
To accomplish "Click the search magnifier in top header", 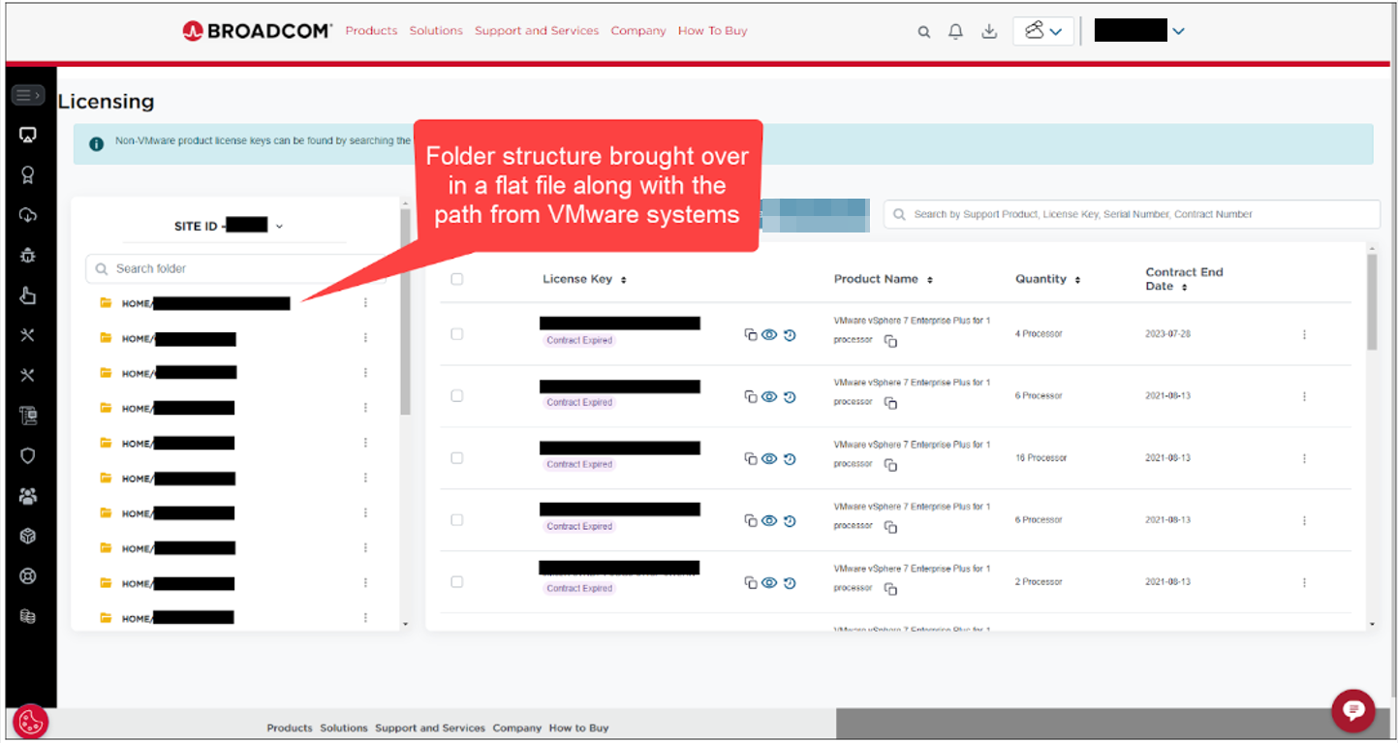I will pos(924,32).
